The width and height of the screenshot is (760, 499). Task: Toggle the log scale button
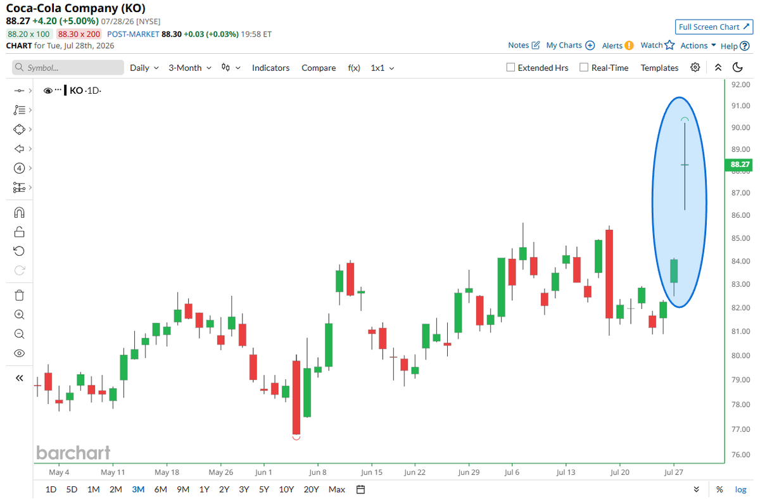tap(740, 489)
